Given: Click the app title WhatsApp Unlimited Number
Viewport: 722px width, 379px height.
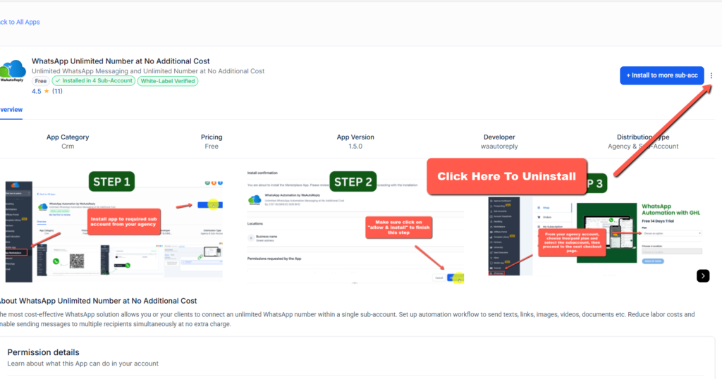Looking at the screenshot, I should [x=121, y=61].
